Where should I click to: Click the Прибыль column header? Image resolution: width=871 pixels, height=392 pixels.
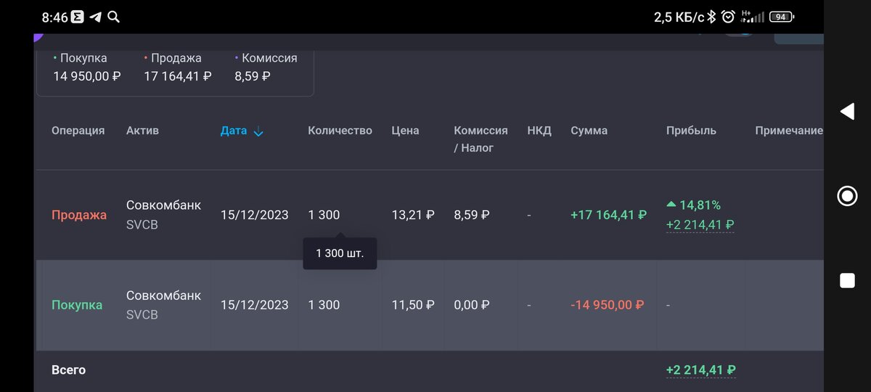pyautogui.click(x=691, y=131)
